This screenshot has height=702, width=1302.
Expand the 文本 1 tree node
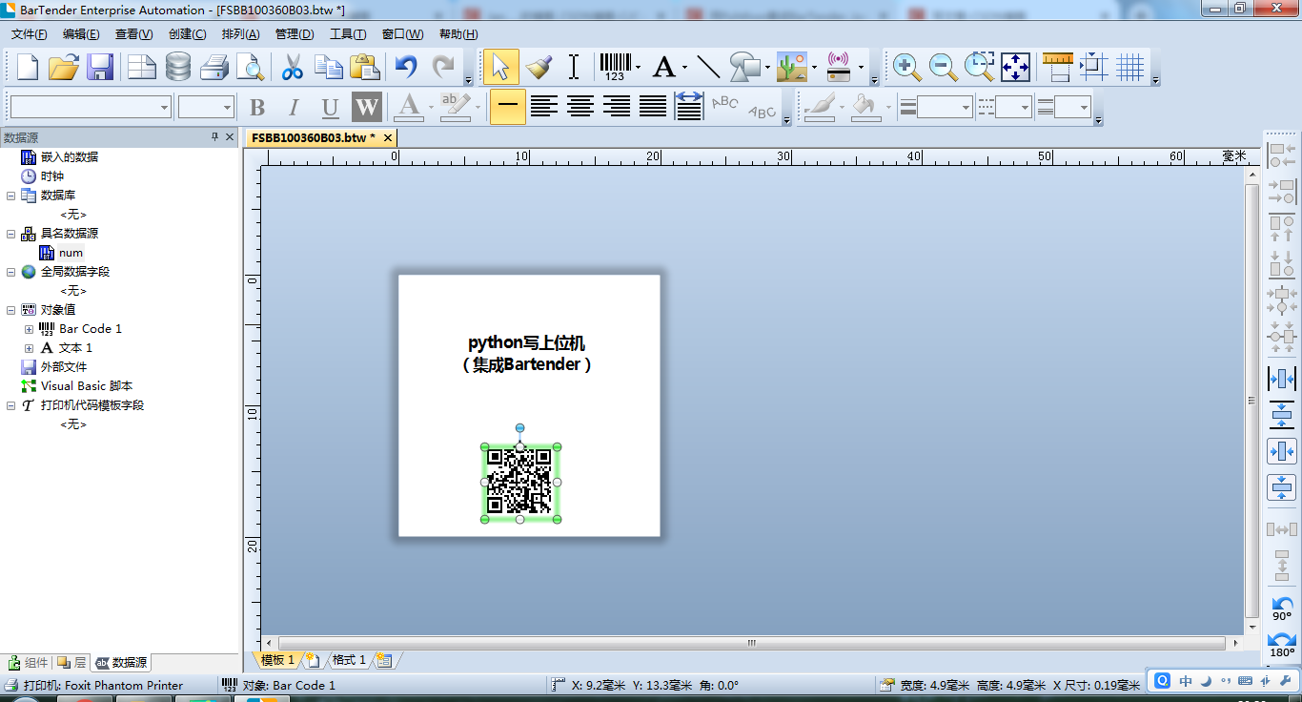tap(30, 348)
